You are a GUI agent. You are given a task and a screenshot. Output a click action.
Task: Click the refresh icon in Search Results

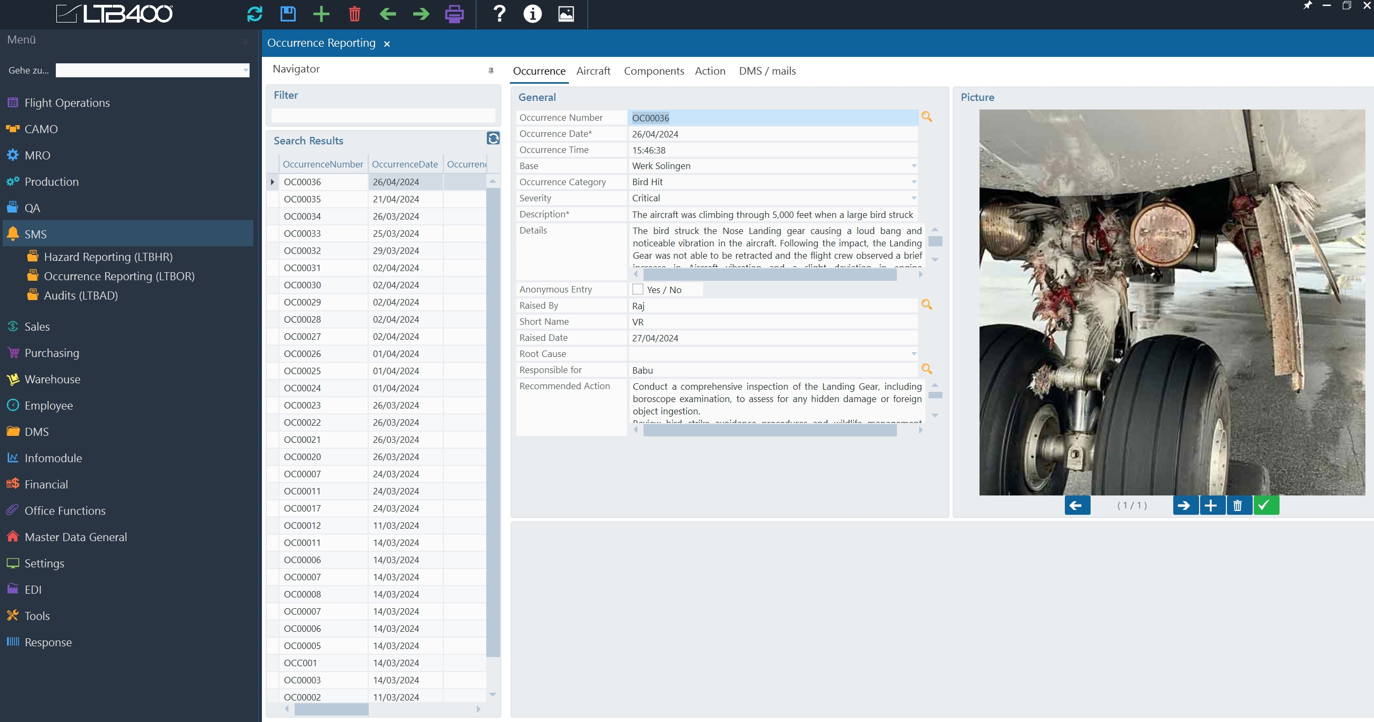[493, 138]
